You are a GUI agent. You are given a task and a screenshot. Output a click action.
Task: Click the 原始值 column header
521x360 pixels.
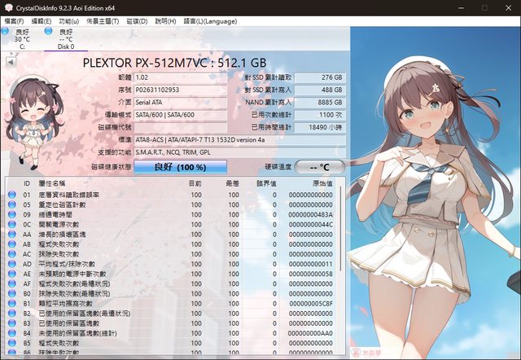pos(322,183)
